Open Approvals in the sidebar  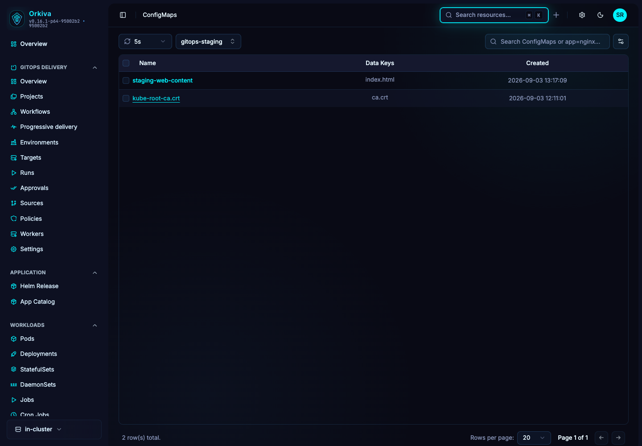click(x=34, y=188)
